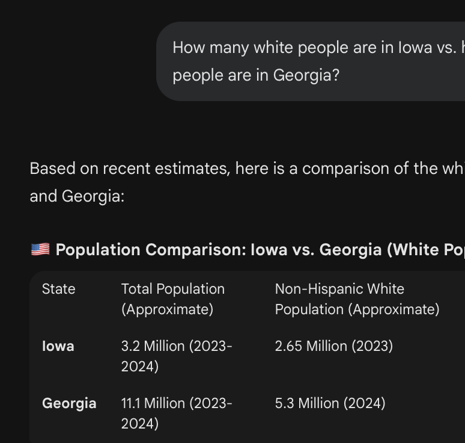This screenshot has height=443, width=465.
Task: Click the user question message bubble
Action: coord(312,61)
